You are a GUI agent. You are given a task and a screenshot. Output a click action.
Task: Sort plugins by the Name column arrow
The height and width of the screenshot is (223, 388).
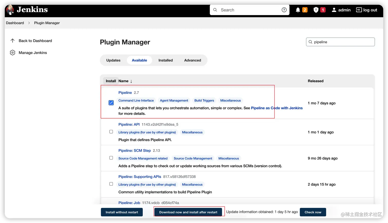[131, 81]
